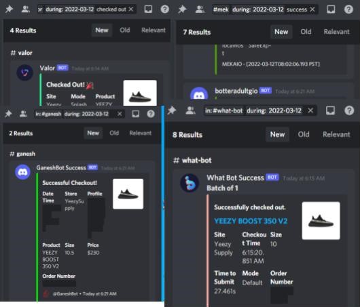Clear the 'checked out' search query
Viewport: 360px width, 307px height.
131,9
